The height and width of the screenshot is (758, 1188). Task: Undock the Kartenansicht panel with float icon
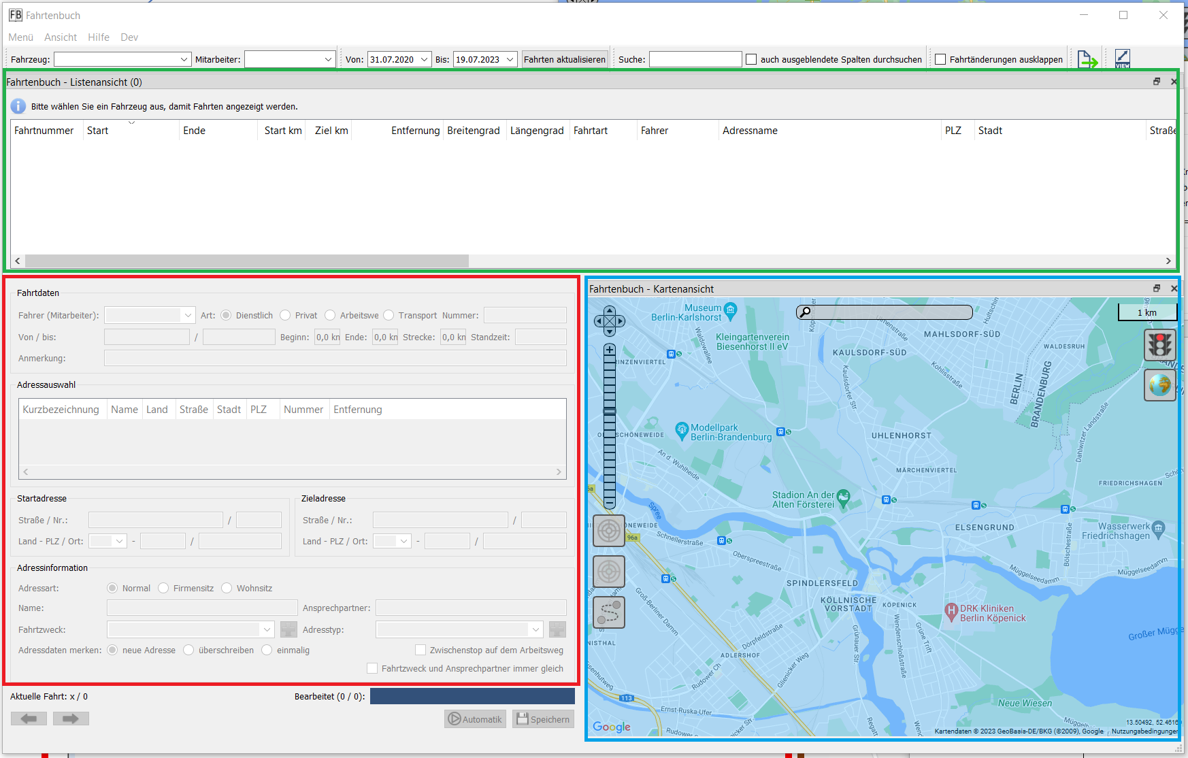tap(1156, 289)
